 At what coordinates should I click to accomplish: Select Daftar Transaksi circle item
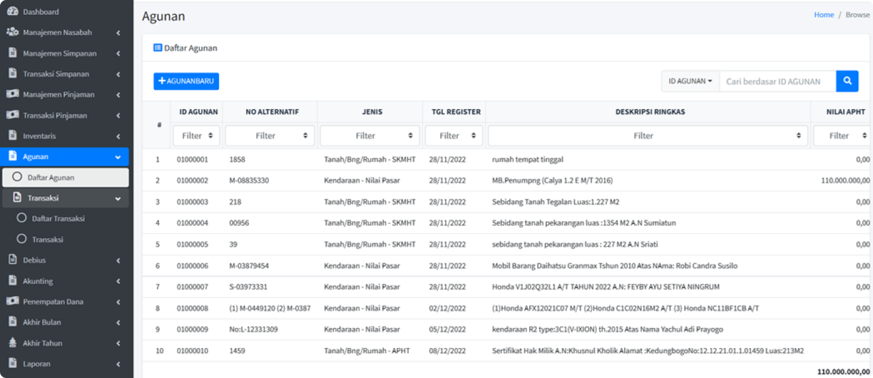click(22, 218)
